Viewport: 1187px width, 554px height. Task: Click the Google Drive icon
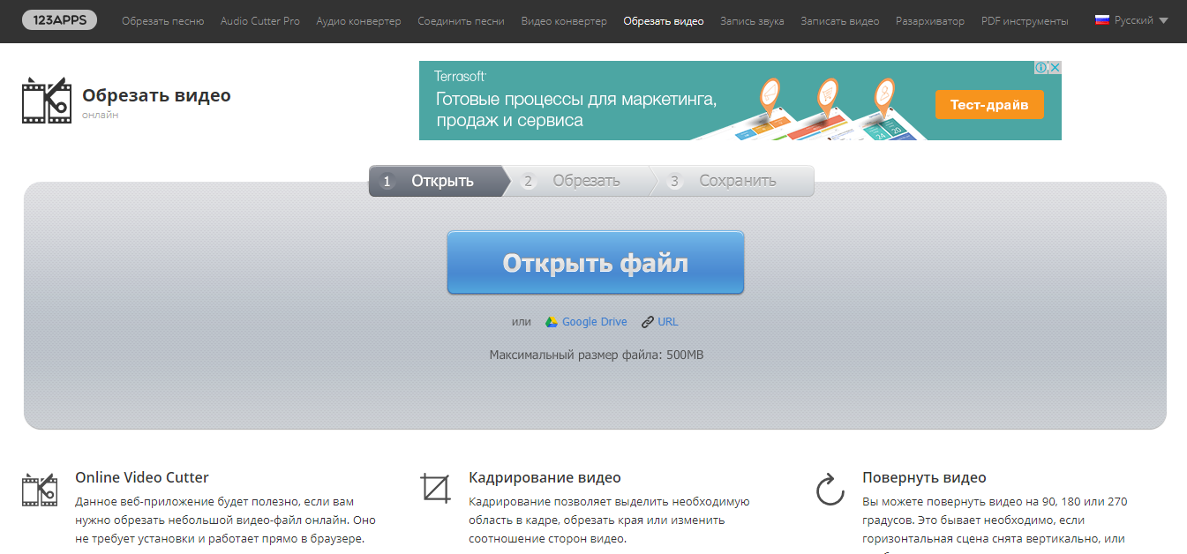[x=552, y=322]
